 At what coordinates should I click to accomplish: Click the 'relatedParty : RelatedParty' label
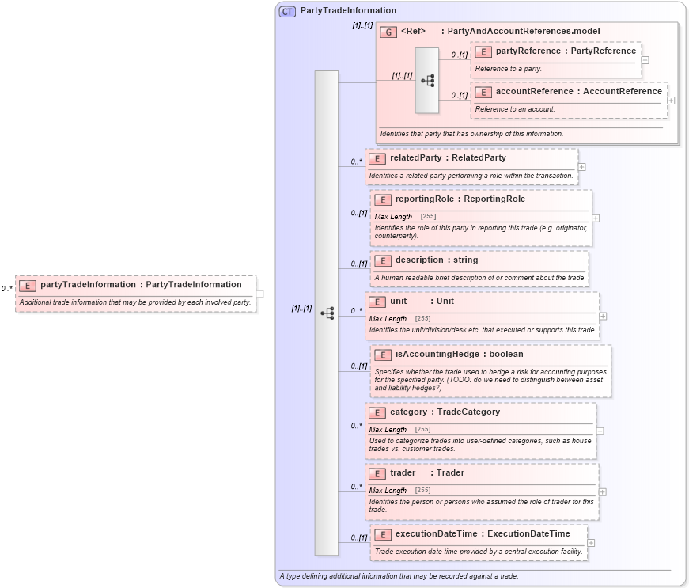tap(449, 157)
